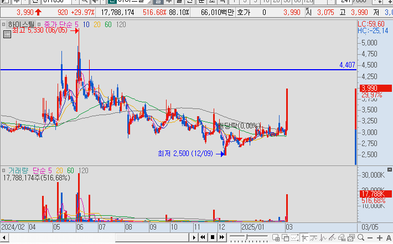Click the add chart window icon beside the slider

point(276,237)
